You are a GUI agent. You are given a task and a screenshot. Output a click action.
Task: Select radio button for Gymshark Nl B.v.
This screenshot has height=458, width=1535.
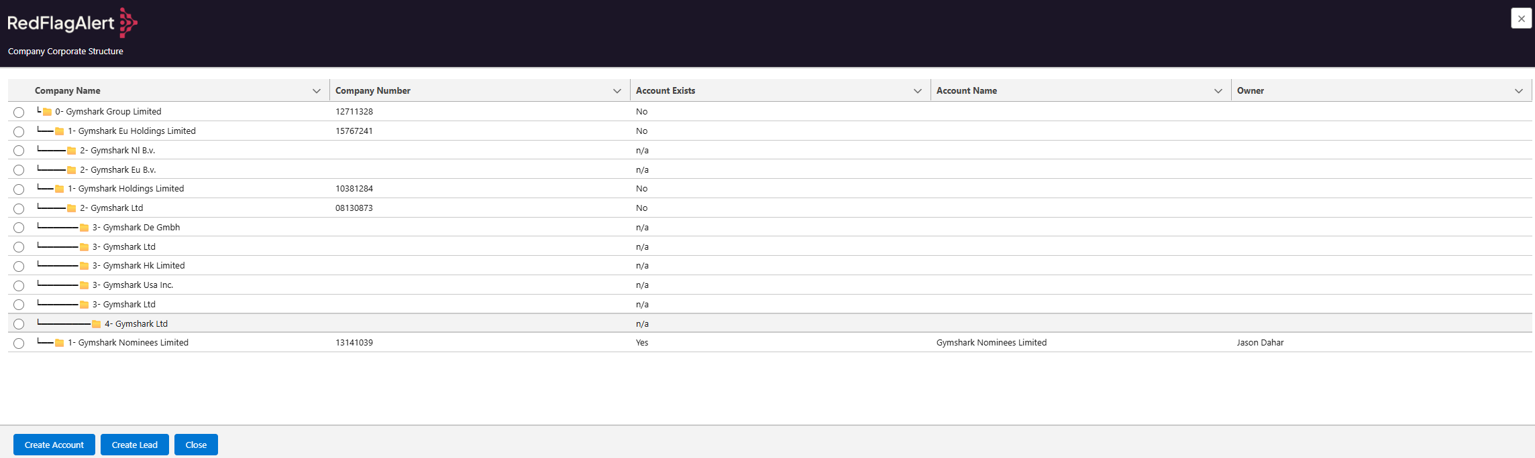pos(19,151)
